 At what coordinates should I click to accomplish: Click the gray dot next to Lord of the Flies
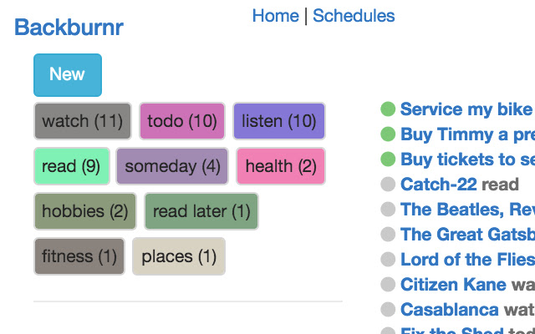tap(388, 260)
